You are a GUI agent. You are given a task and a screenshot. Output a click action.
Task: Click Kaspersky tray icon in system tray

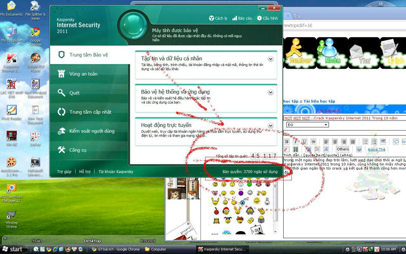pyautogui.click(x=365, y=249)
